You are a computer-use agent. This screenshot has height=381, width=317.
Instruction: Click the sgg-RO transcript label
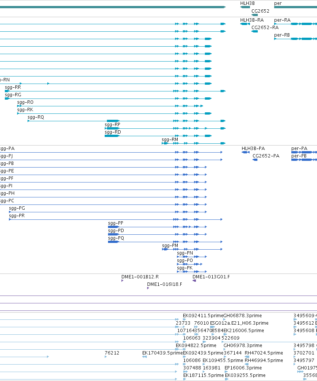[x=25, y=102]
